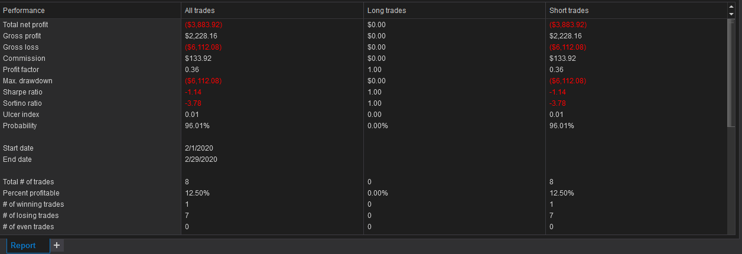
Task: Select the Profit factor row label
Action: [x=21, y=70]
